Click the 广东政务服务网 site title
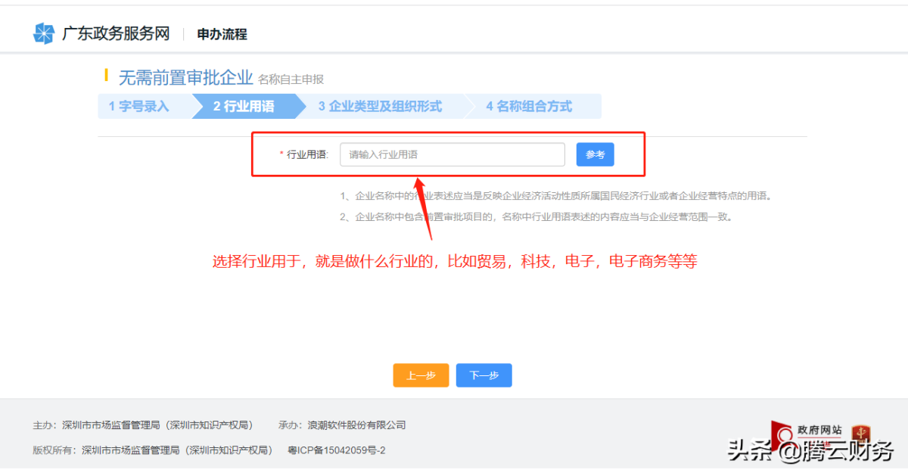 tap(116, 34)
